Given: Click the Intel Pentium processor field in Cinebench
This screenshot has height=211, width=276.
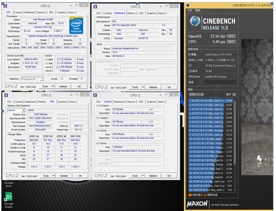Looking at the screenshot, I should pos(220,54).
